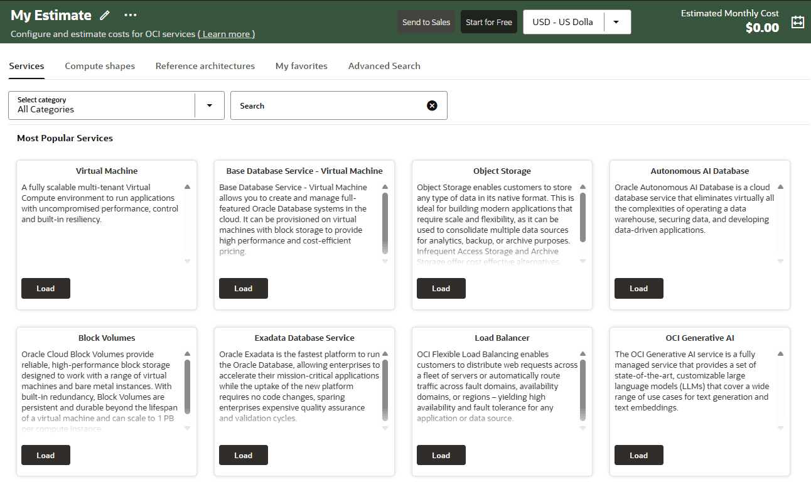Load the Autonomous AI Database service
This screenshot has width=811, height=482.
pos(639,289)
